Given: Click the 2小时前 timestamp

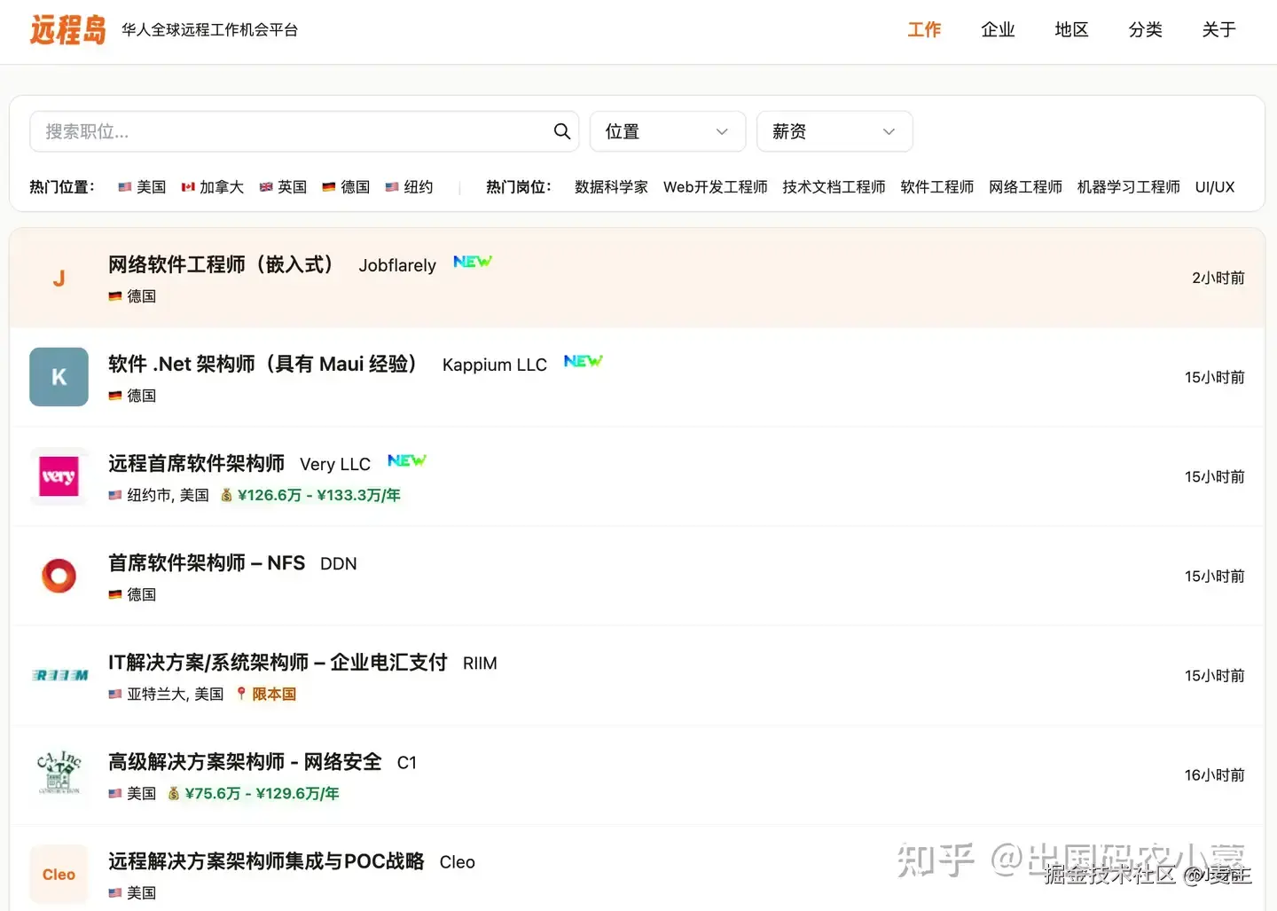Looking at the screenshot, I should (1218, 278).
